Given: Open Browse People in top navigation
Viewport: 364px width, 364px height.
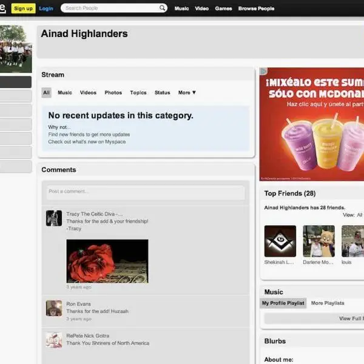Looking at the screenshot, I should point(256,8).
